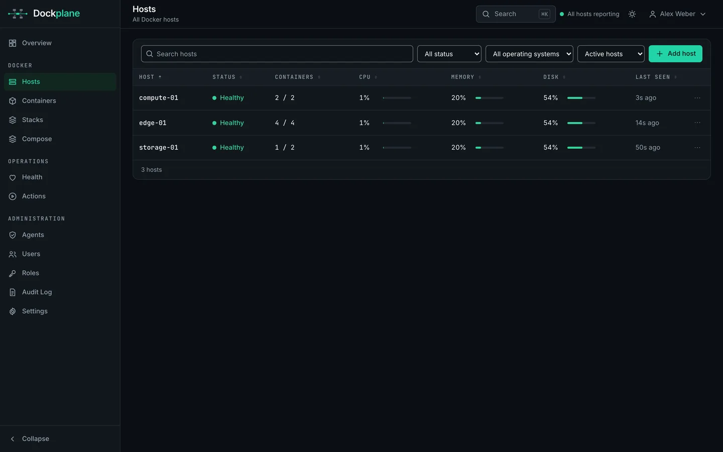Click the All hosts reporting status indicator
Screen dimensions: 723x452
pos(589,14)
